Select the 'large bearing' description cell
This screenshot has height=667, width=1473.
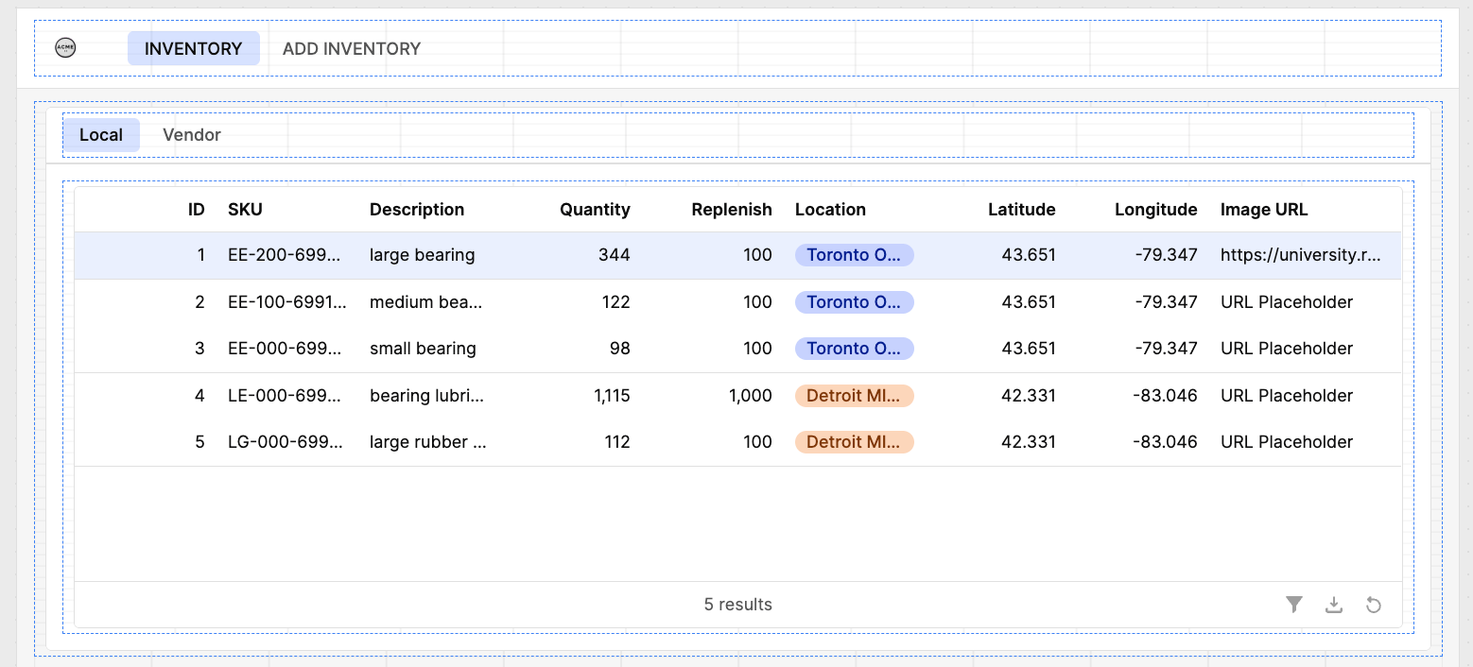[x=423, y=255]
